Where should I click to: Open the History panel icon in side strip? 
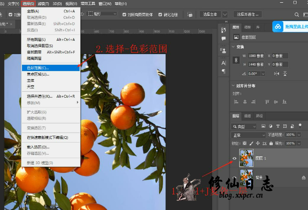tap(224, 29)
